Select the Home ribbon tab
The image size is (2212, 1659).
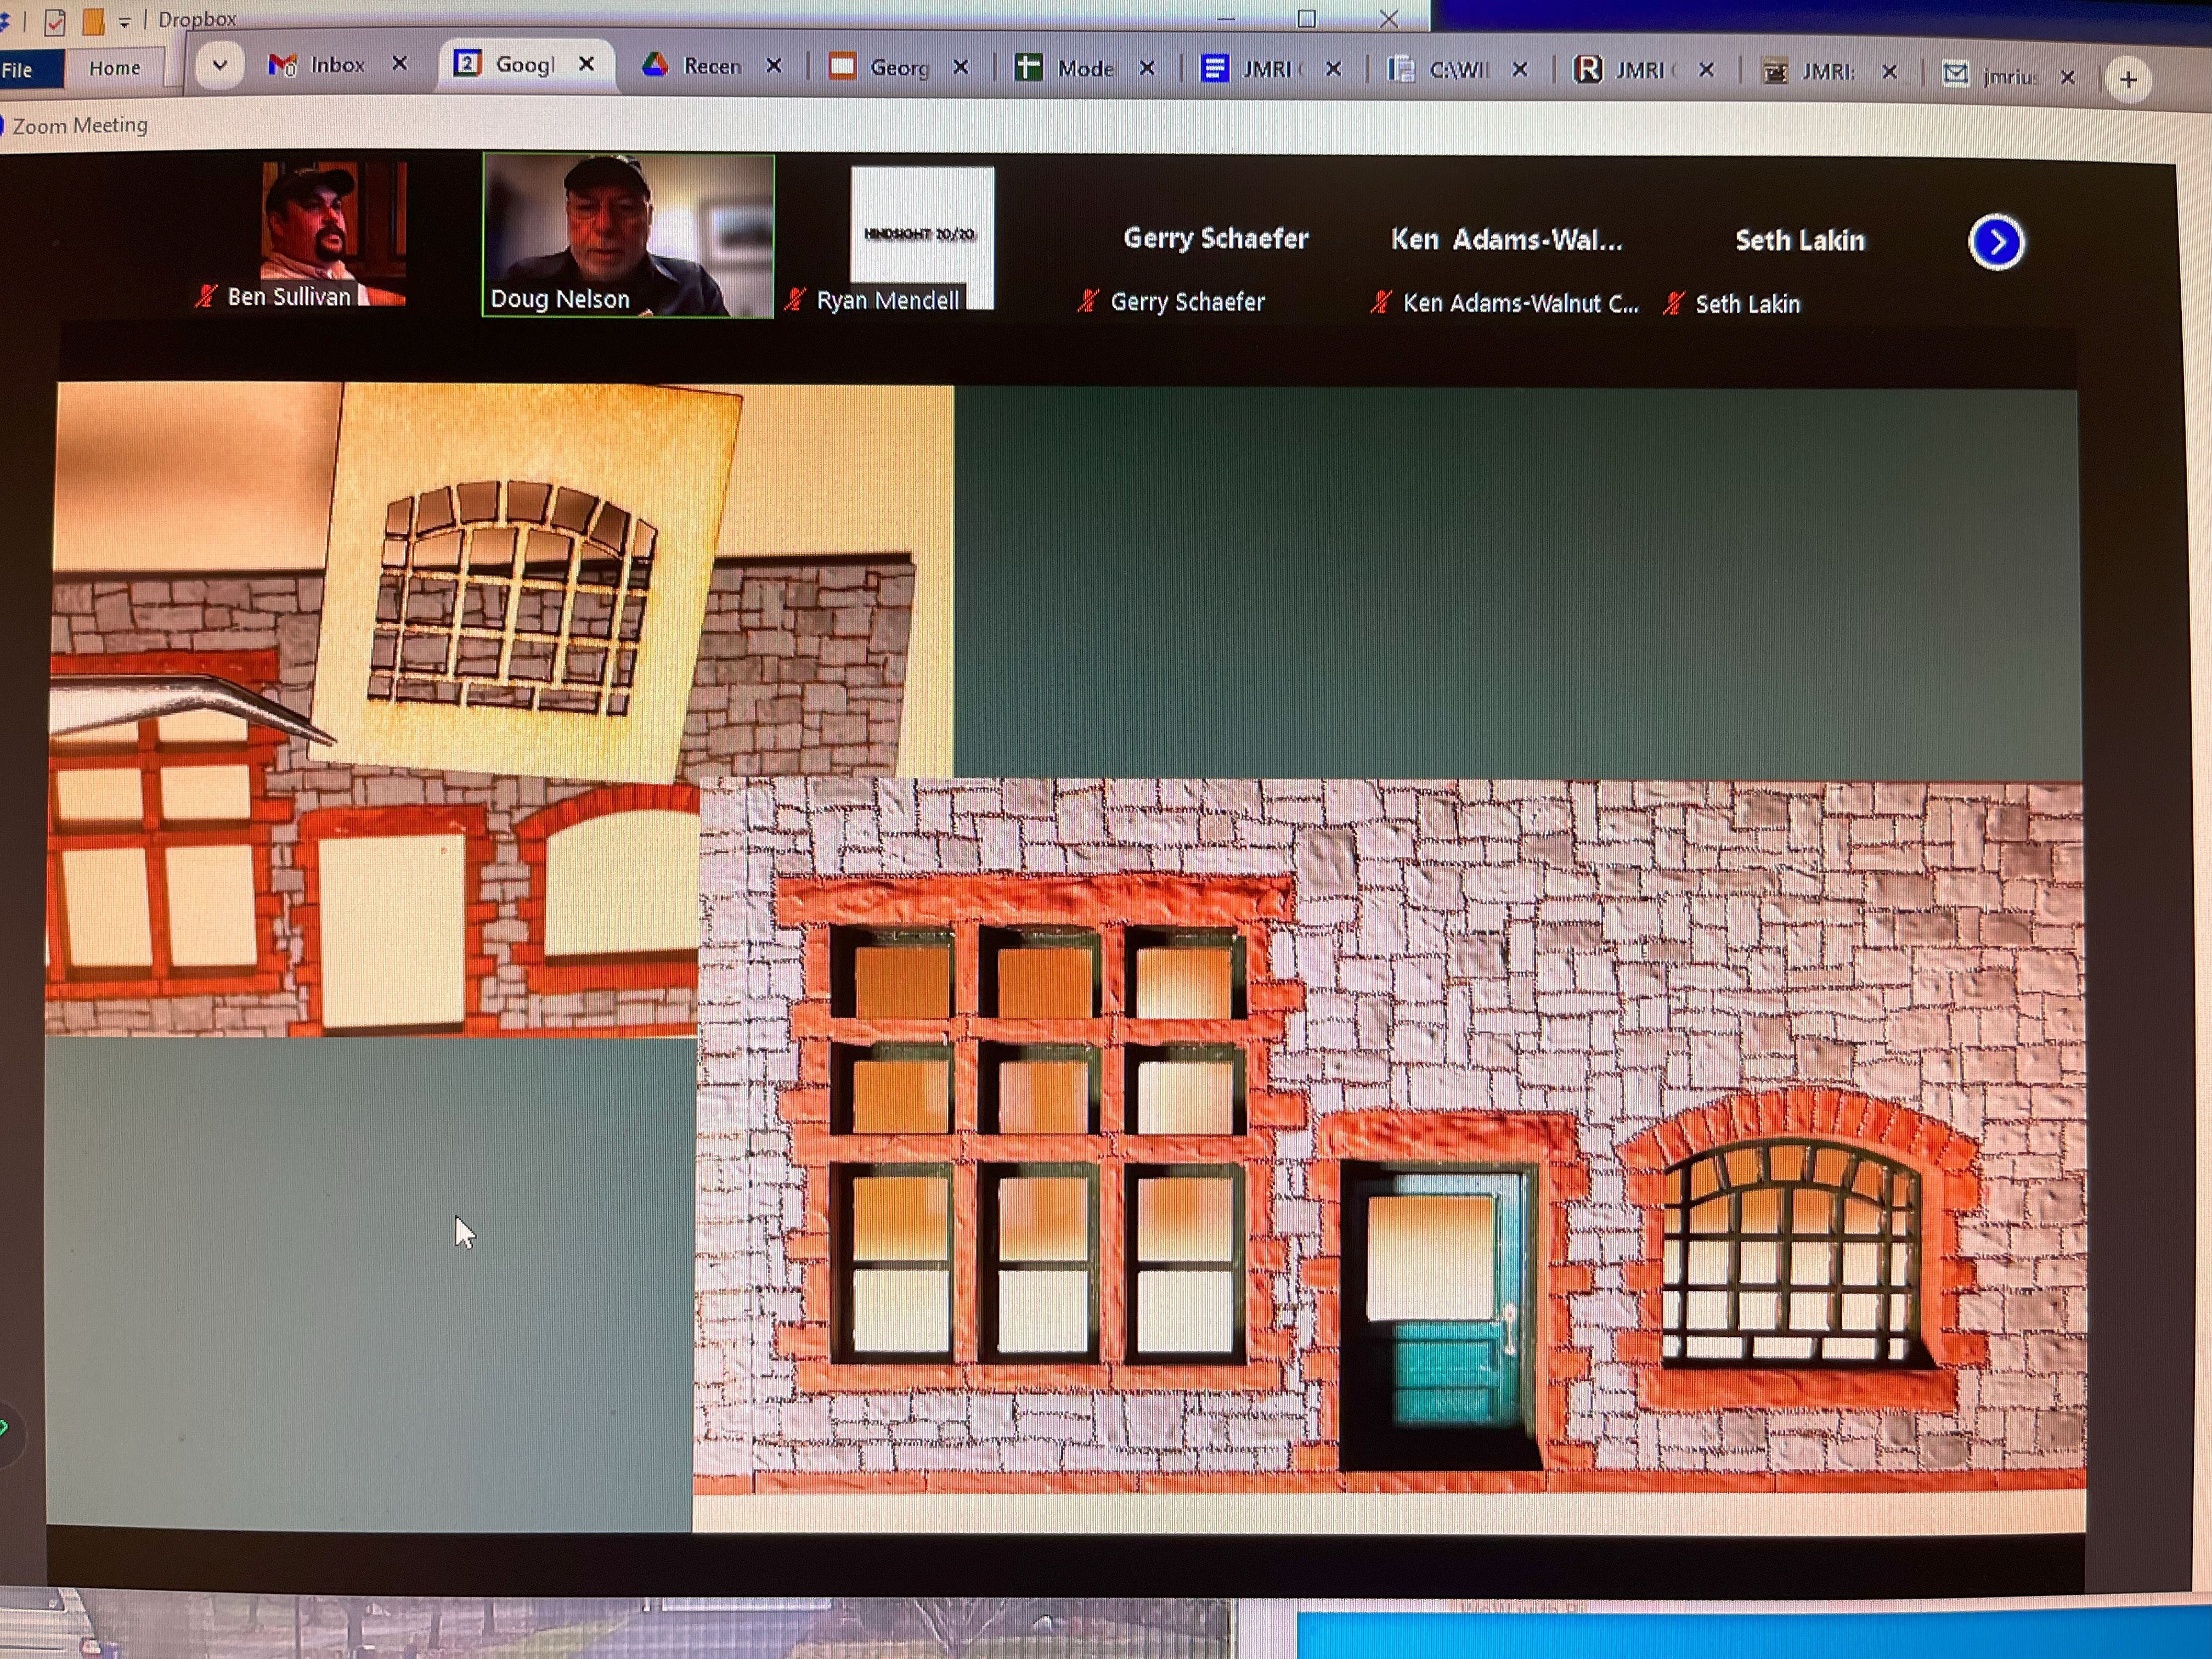[x=114, y=68]
